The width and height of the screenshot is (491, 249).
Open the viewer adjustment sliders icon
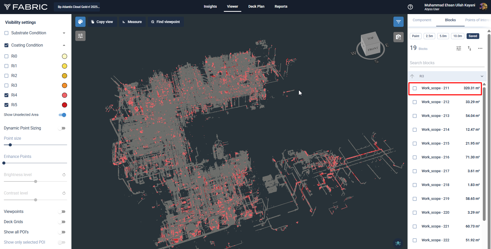[x=80, y=36]
